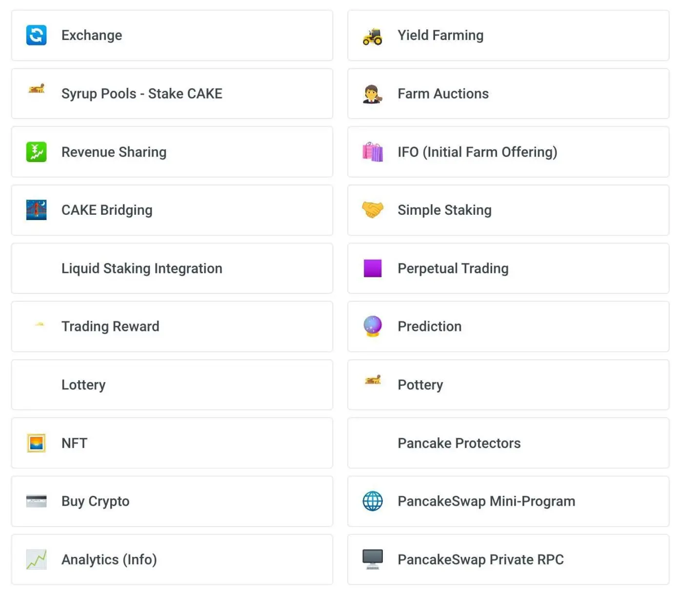Select the Trading Reward card

click(110, 326)
